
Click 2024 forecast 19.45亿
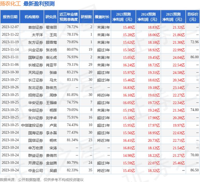[x=154, y=57]
